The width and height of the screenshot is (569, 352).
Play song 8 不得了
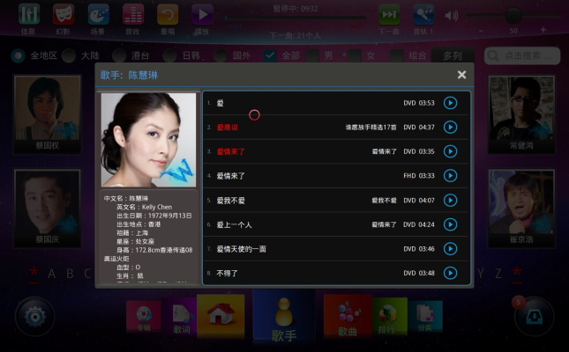[x=450, y=273]
